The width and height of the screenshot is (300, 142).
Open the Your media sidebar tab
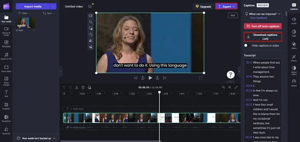[6, 19]
